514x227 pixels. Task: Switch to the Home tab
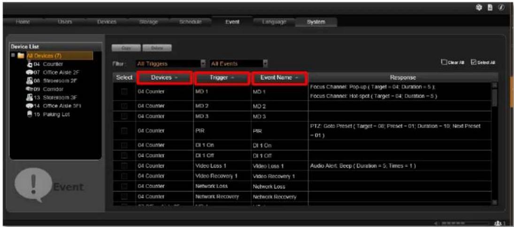click(23, 22)
